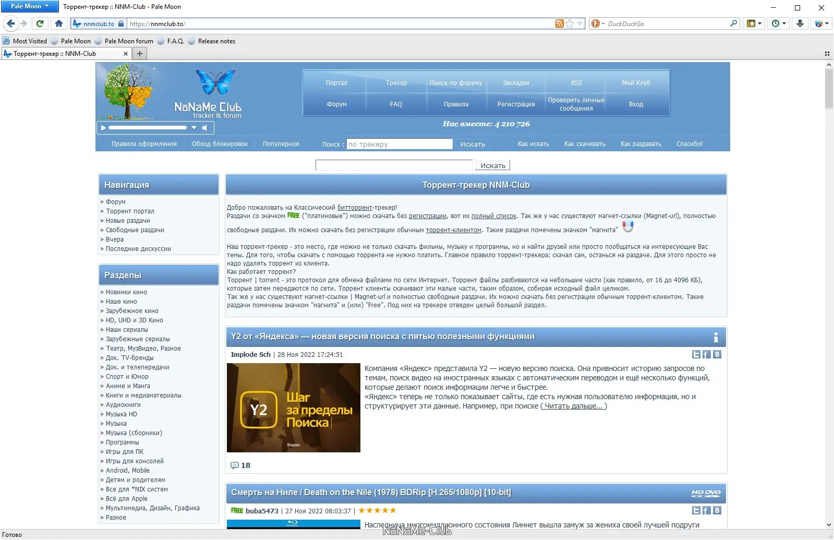834x540 pixels.
Task: Open the colorful shield extension dropdown
Action: click(x=821, y=23)
